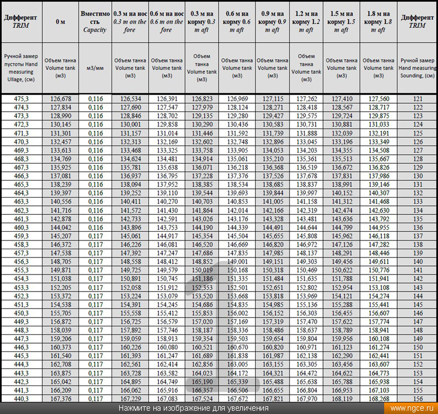Click 'Нажмите на изображение для увеличения' caption
Screen dimensions: 438x414
[x=193, y=409]
